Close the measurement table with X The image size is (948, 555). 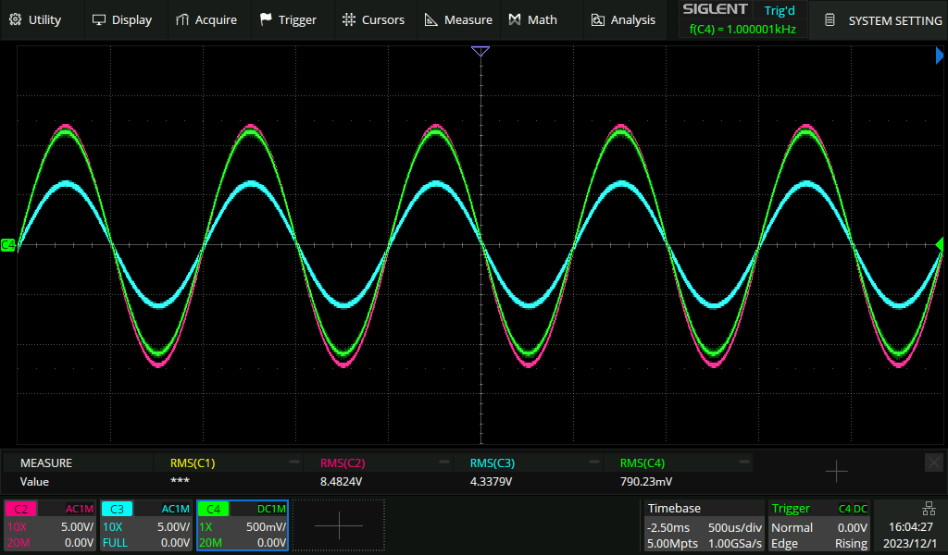pyautogui.click(x=933, y=462)
